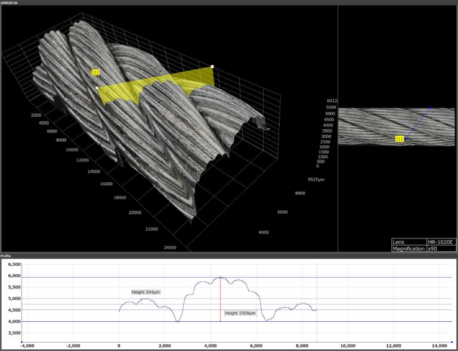Click the '14,000' X-axis label in profile
Viewport: 458px width, 351px height.
[439, 346]
